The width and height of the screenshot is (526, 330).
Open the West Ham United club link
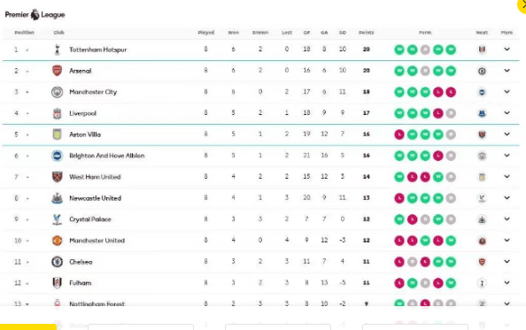tap(95, 177)
